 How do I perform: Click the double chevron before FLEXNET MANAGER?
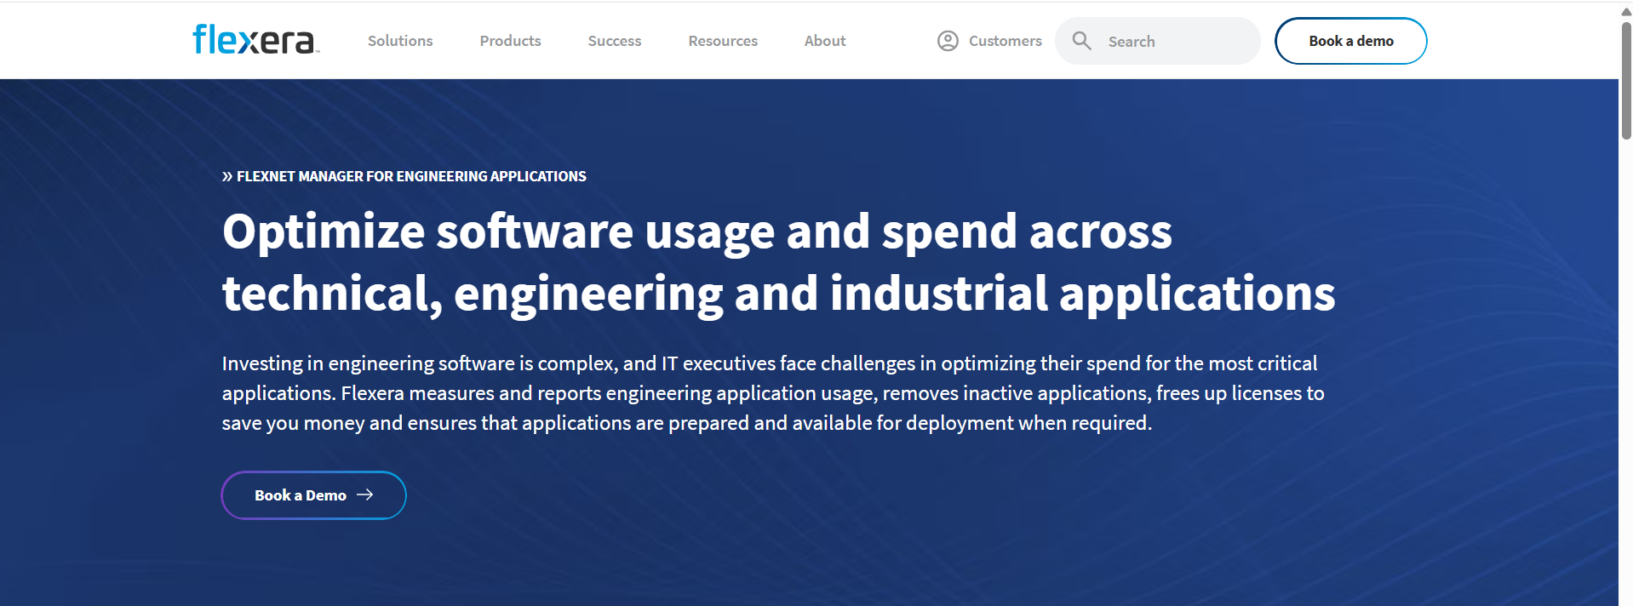(227, 177)
